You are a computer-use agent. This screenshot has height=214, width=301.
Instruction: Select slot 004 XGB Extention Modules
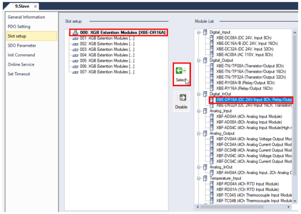(107, 55)
